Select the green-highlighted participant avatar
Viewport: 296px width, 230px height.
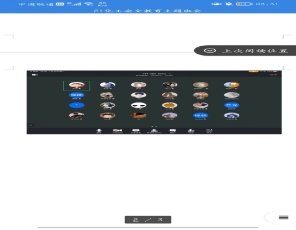click(x=77, y=85)
